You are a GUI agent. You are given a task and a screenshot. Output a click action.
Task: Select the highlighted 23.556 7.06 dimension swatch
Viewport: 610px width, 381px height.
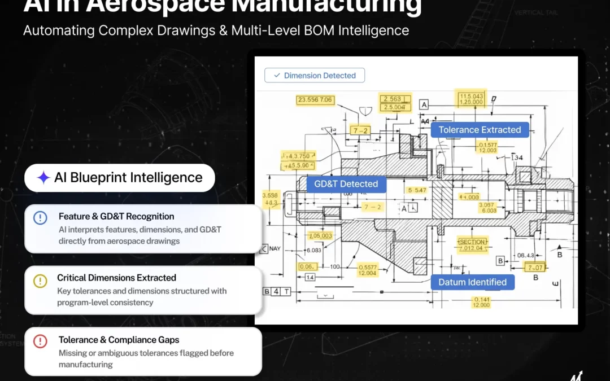pos(315,100)
